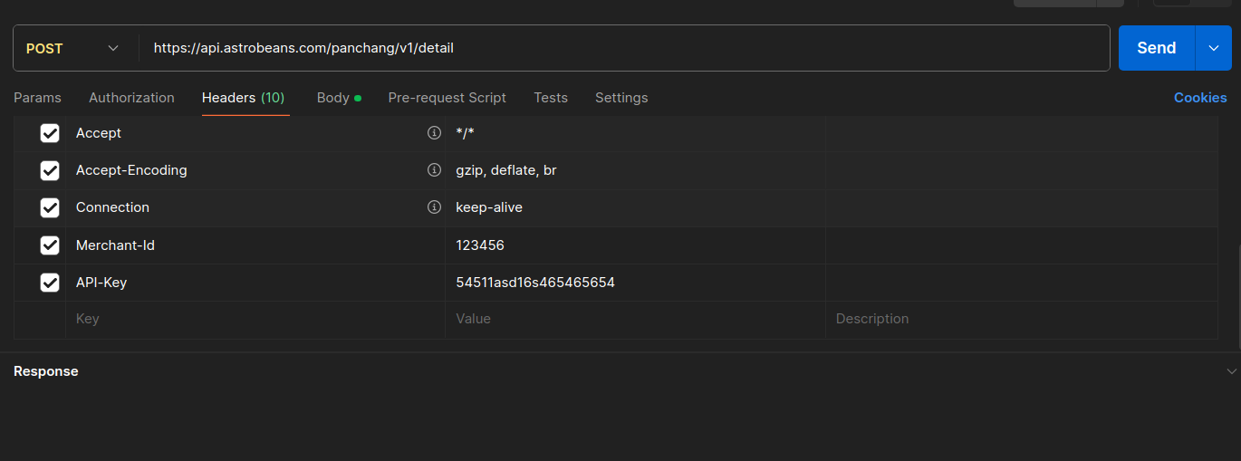Uncheck the Connection header checkbox

tap(50, 207)
